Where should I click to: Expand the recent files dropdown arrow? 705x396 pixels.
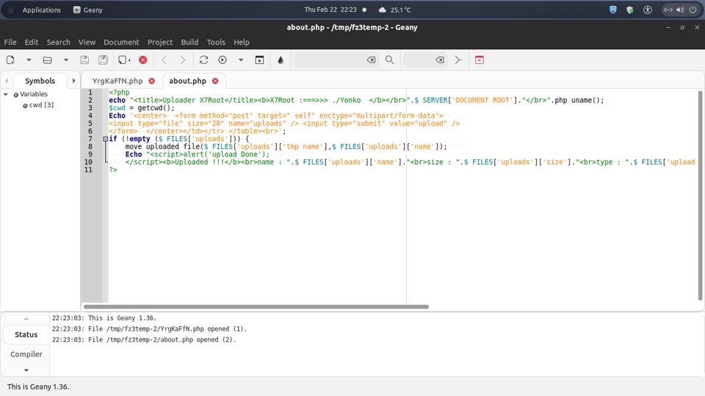[65, 60]
